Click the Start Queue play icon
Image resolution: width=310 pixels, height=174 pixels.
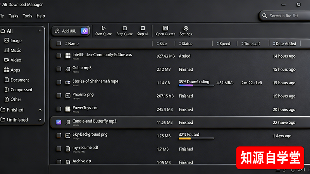pos(103,28)
